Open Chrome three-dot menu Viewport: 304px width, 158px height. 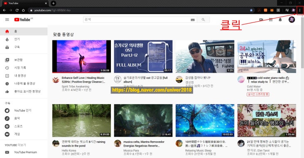[x=300, y=10]
